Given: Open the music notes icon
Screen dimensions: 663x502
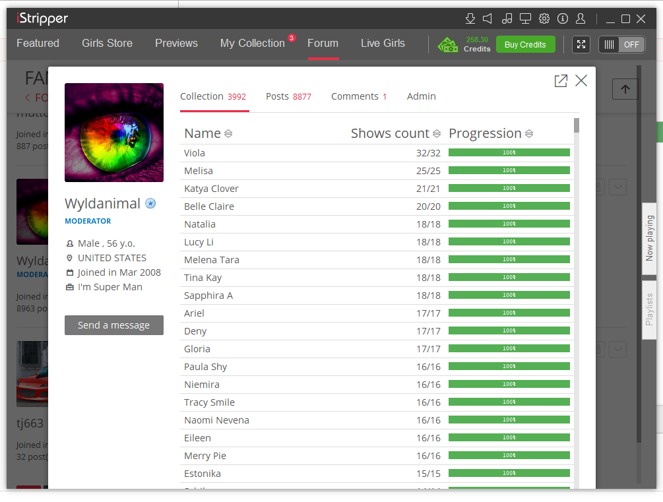Looking at the screenshot, I should tap(507, 18).
